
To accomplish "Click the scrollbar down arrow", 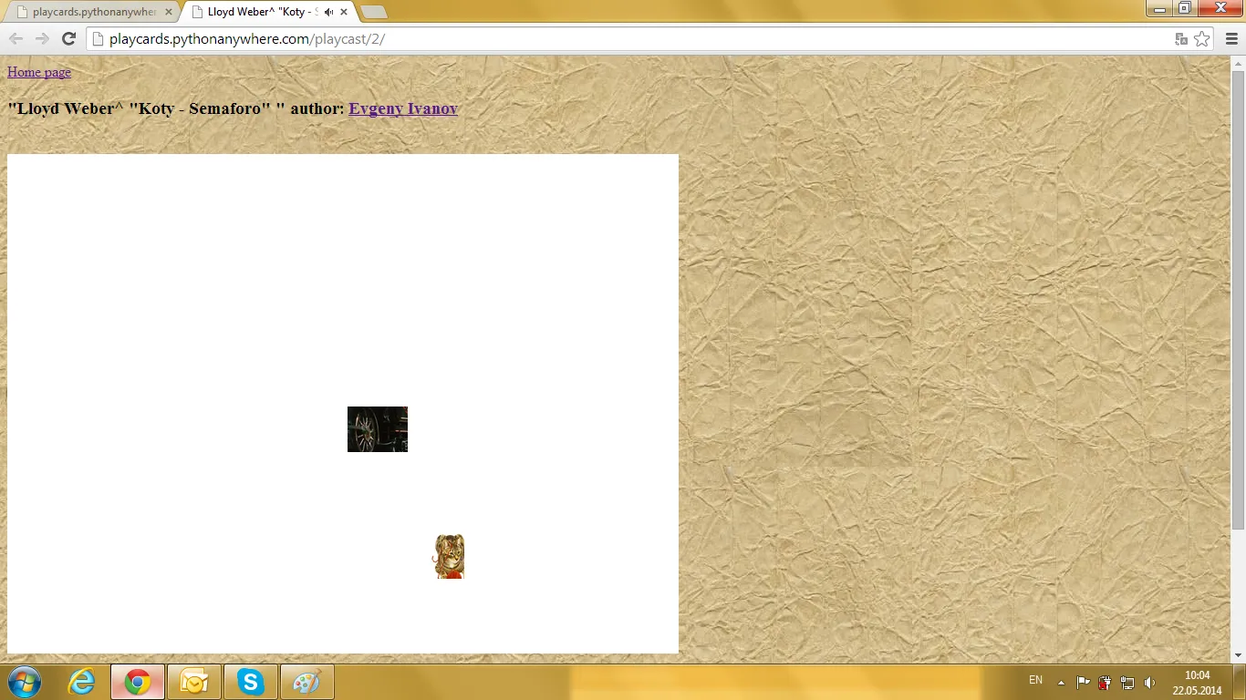I will tap(1238, 655).
